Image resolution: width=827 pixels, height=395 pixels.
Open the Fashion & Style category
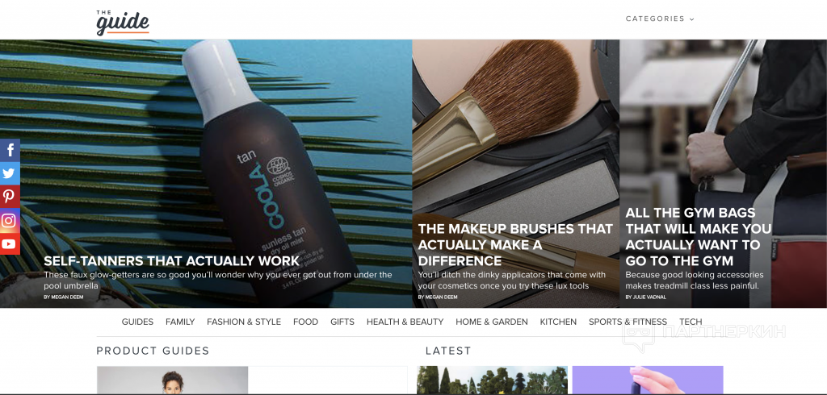[x=244, y=322]
